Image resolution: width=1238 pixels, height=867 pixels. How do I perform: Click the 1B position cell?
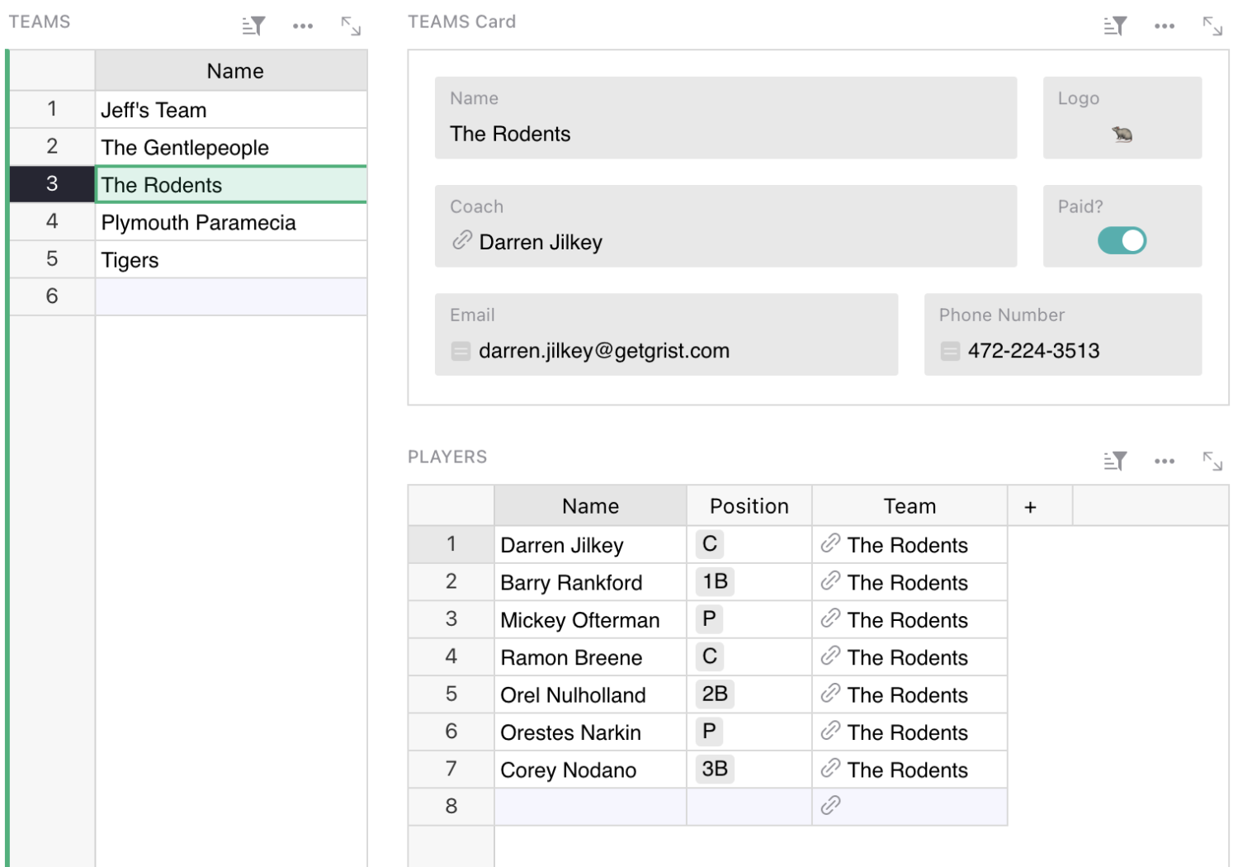click(749, 582)
